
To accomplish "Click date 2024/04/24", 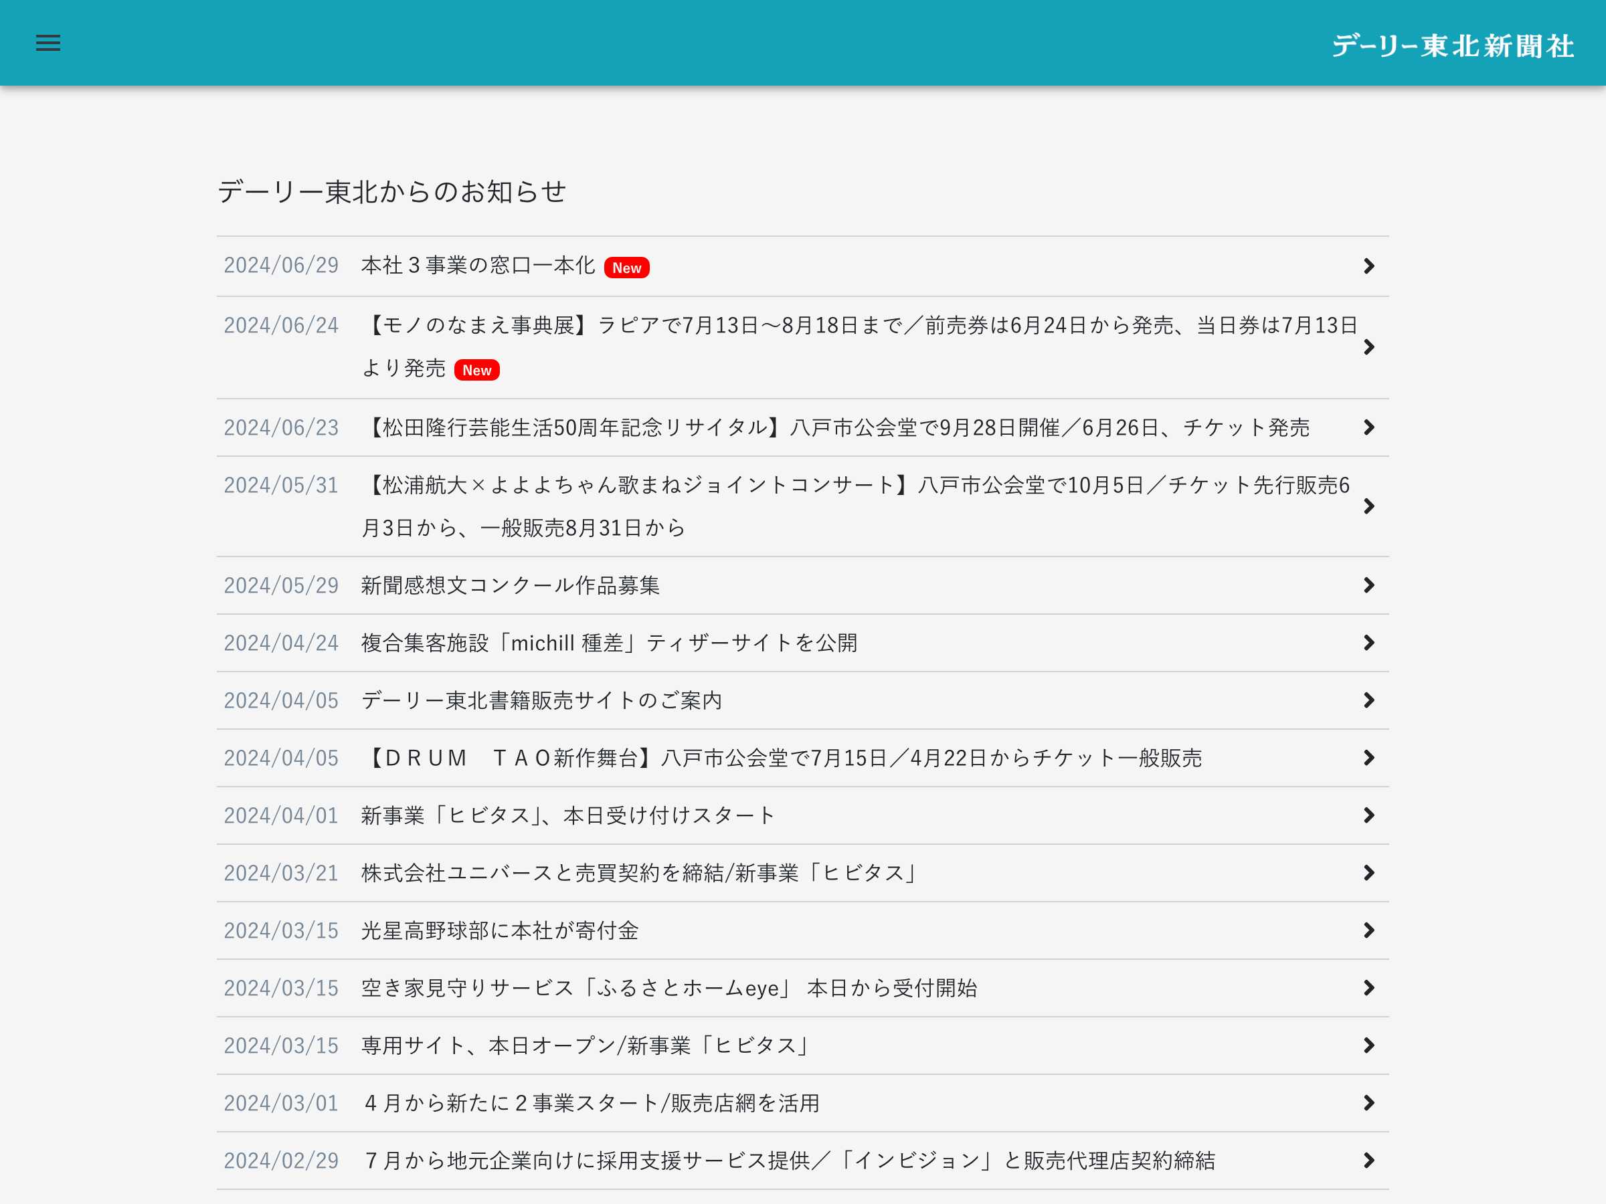I will pyautogui.click(x=281, y=643).
